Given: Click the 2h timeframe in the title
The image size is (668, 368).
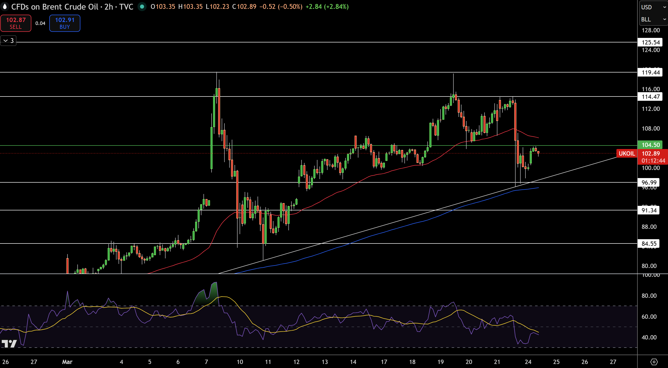Looking at the screenshot, I should [x=109, y=7].
